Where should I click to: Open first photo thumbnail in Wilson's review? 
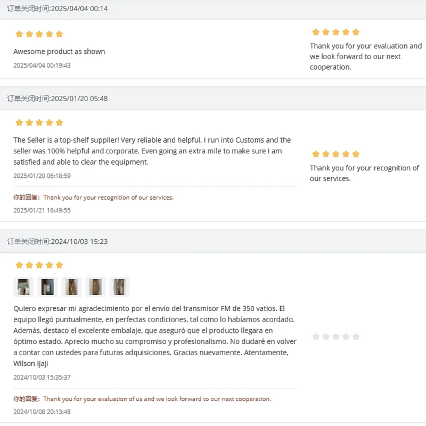tap(23, 287)
